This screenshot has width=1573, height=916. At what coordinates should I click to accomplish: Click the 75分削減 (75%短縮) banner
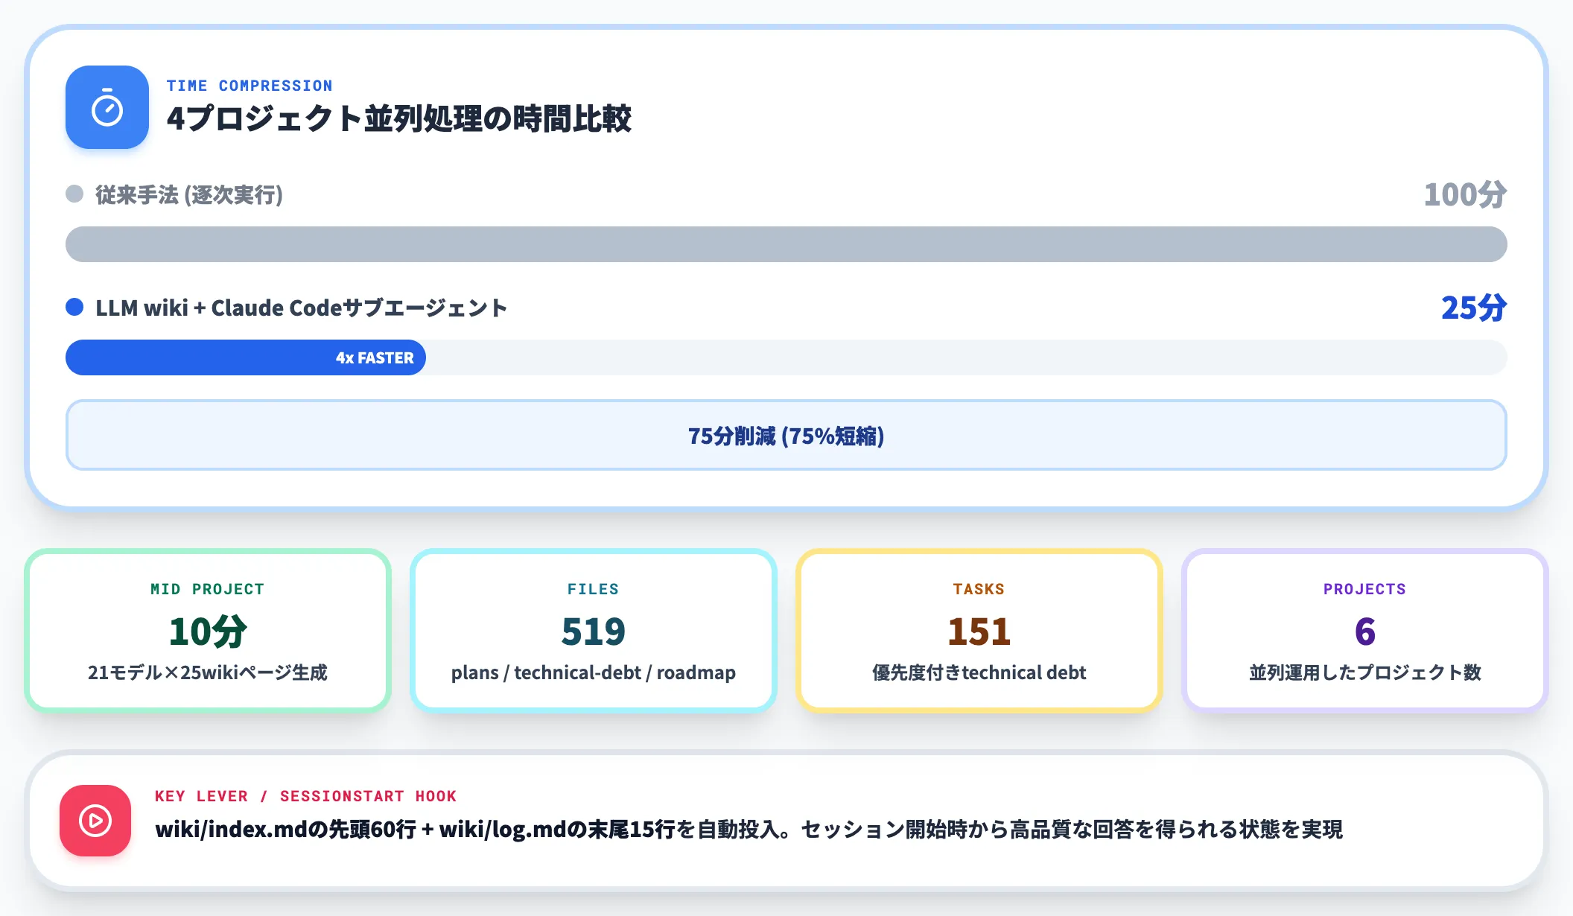(786, 435)
